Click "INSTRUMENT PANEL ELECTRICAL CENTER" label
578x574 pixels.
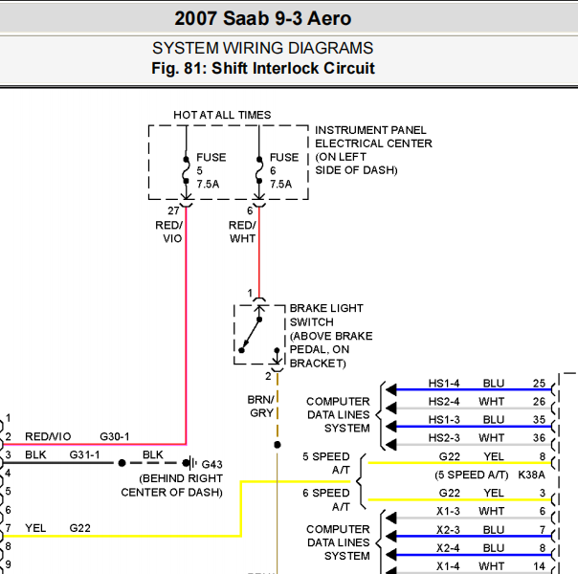(373, 137)
